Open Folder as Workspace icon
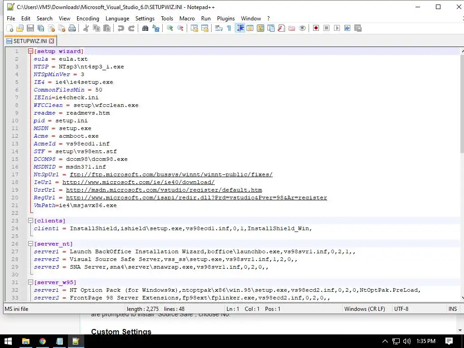The width and height of the screenshot is (464, 348). [292, 28]
